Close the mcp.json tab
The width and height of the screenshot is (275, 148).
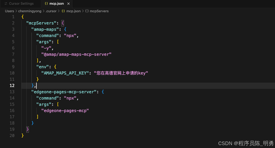coord(68,4)
